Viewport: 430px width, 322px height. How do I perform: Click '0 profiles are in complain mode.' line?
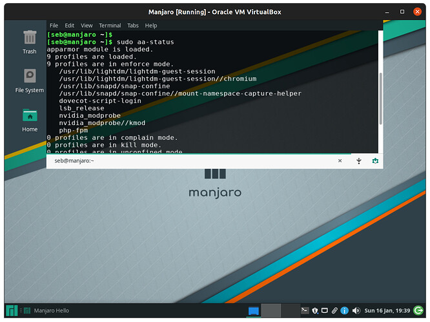coord(112,138)
